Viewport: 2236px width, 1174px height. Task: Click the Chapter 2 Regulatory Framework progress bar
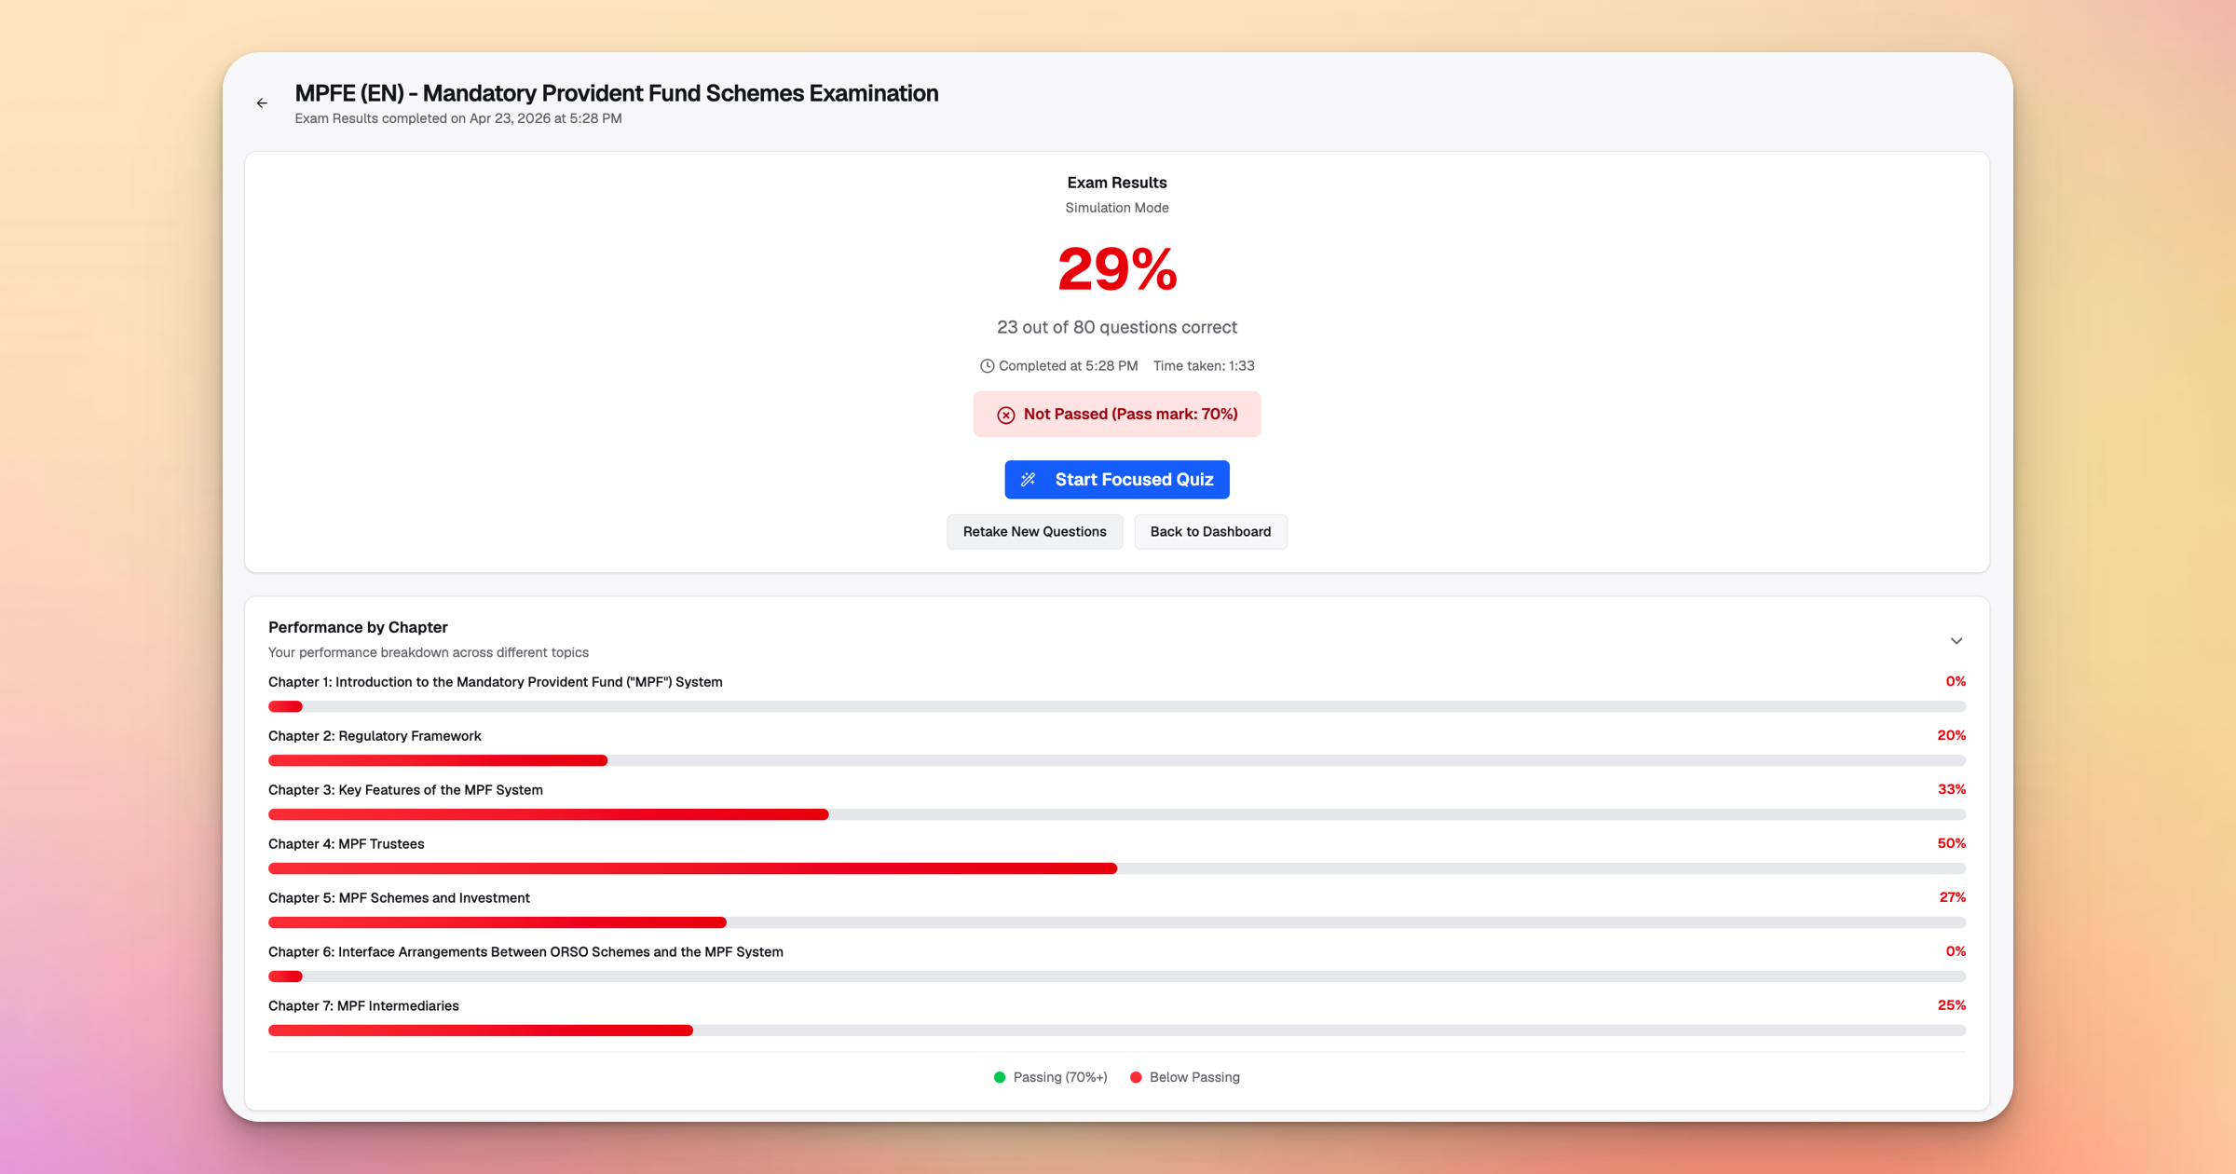(x=1116, y=760)
